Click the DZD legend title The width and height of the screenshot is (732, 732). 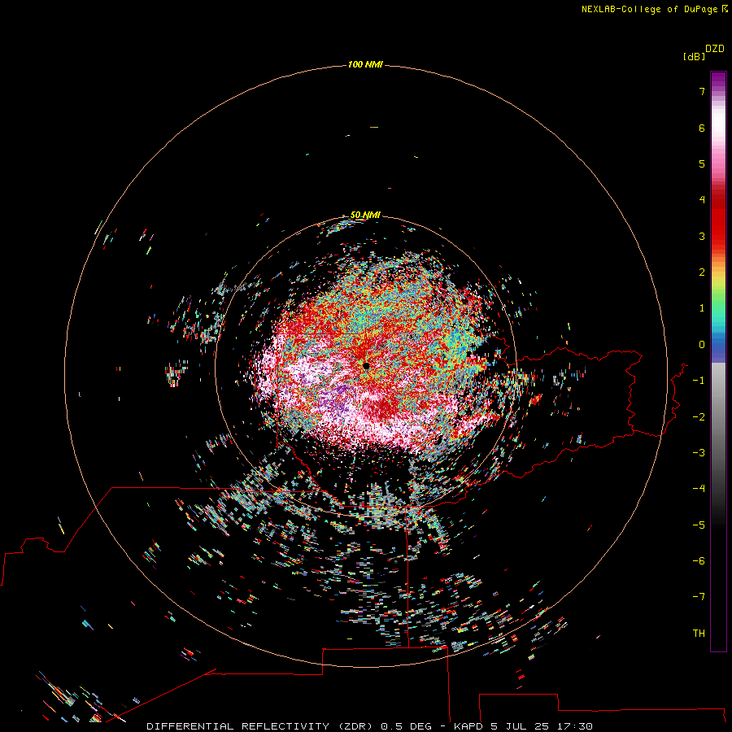click(x=715, y=49)
